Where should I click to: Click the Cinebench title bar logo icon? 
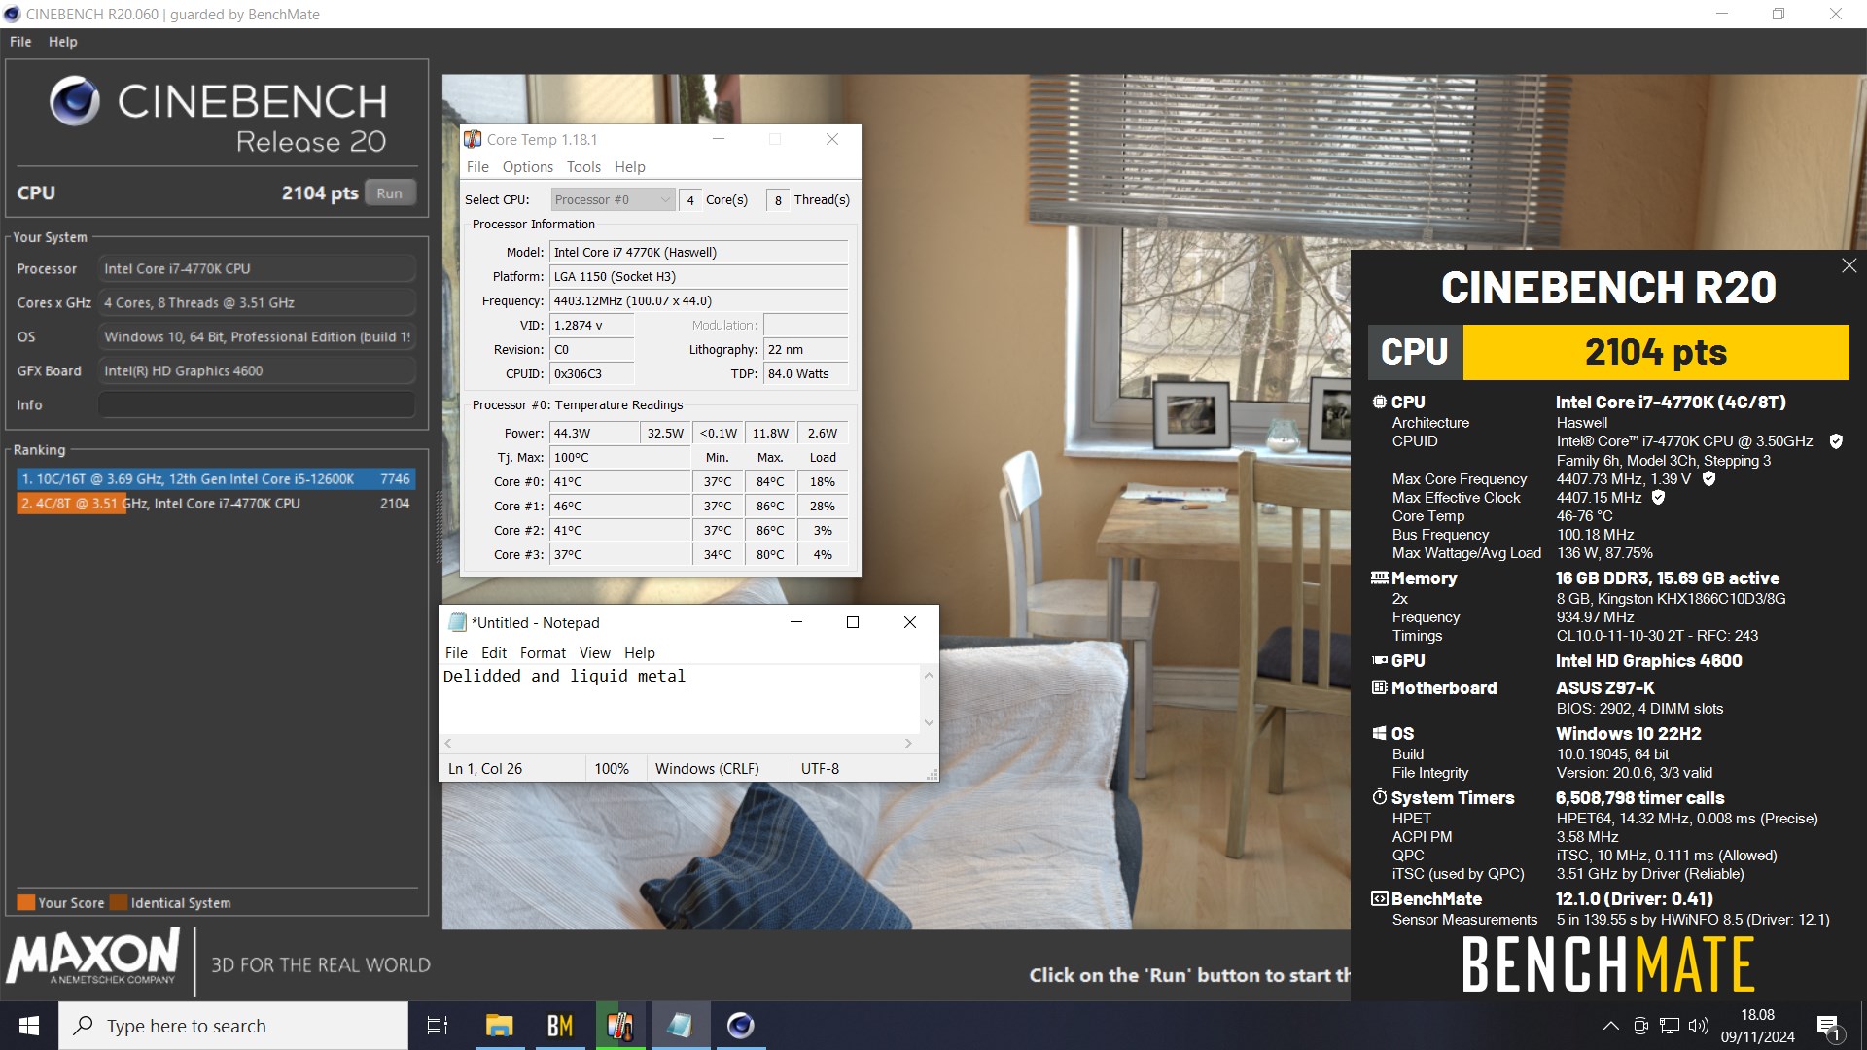[x=12, y=14]
